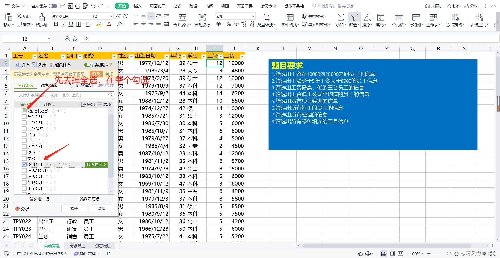Click the Worksheet icon
Viewport: 500px width, 258px height.
(433, 17)
